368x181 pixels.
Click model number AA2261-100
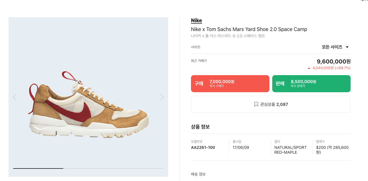203,147
